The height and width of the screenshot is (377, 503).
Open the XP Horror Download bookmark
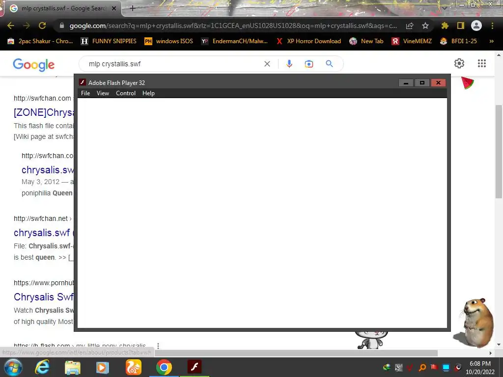(x=308, y=41)
